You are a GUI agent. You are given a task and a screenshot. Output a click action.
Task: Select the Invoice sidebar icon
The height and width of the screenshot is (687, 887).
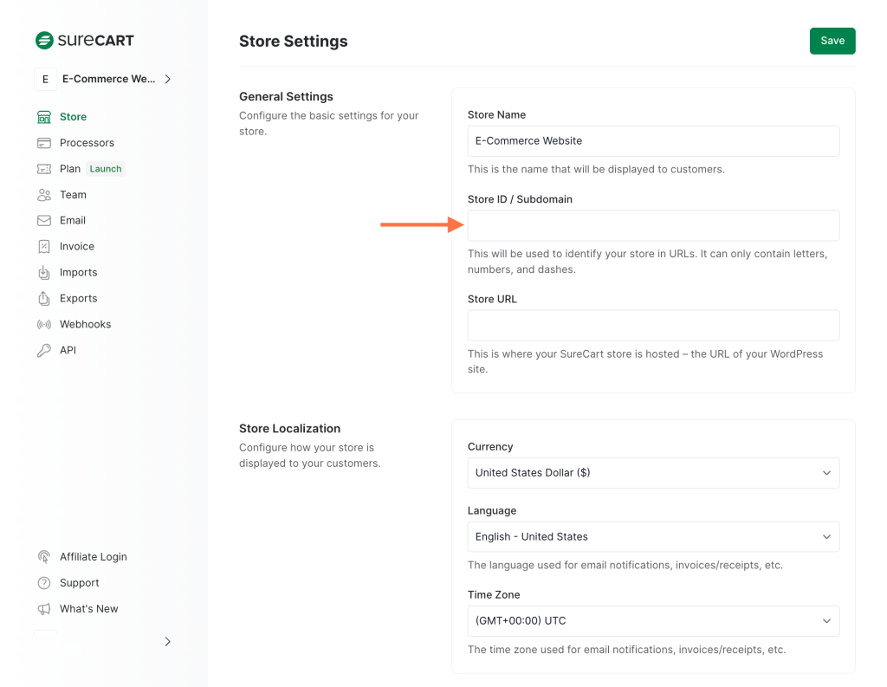point(45,246)
